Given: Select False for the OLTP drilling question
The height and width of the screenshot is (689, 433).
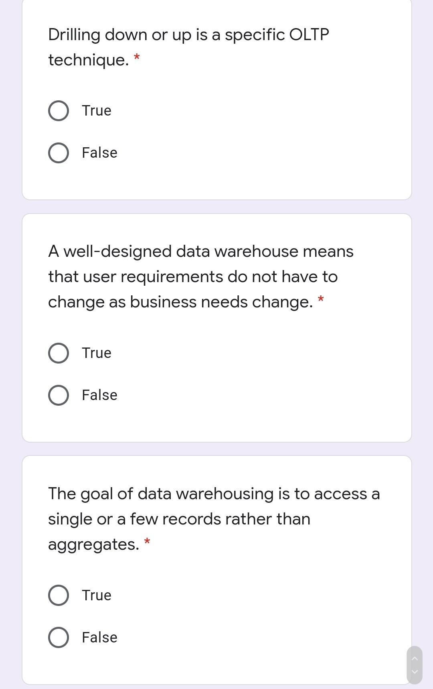Looking at the screenshot, I should click(x=58, y=152).
